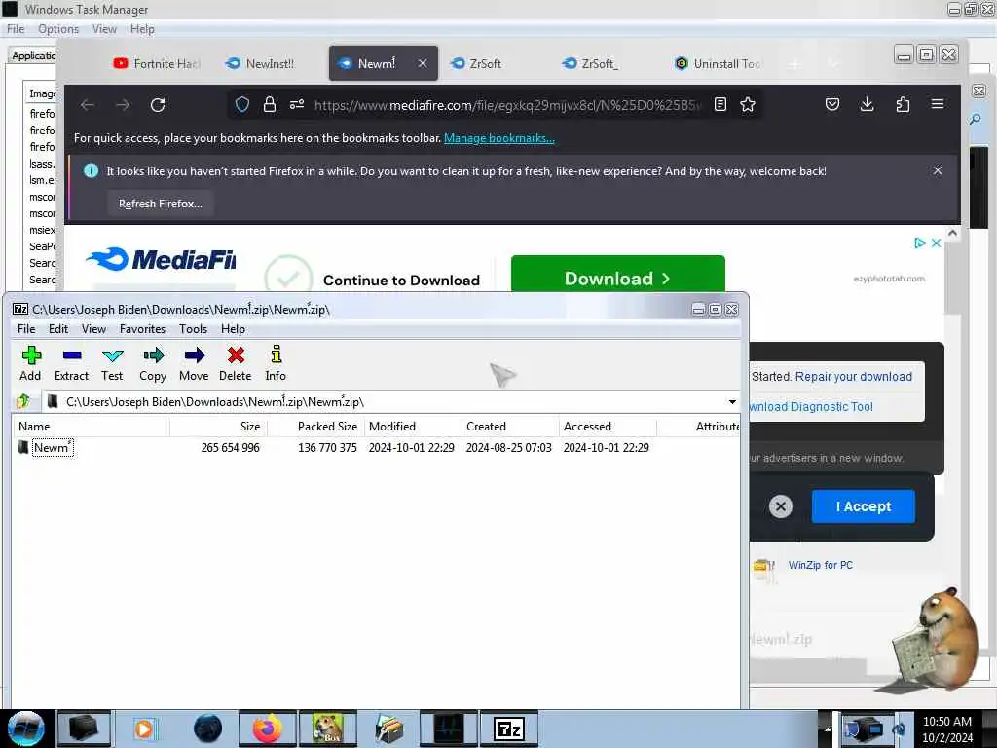
Task: Open the Manage bookmarks link
Action: pyautogui.click(x=499, y=138)
